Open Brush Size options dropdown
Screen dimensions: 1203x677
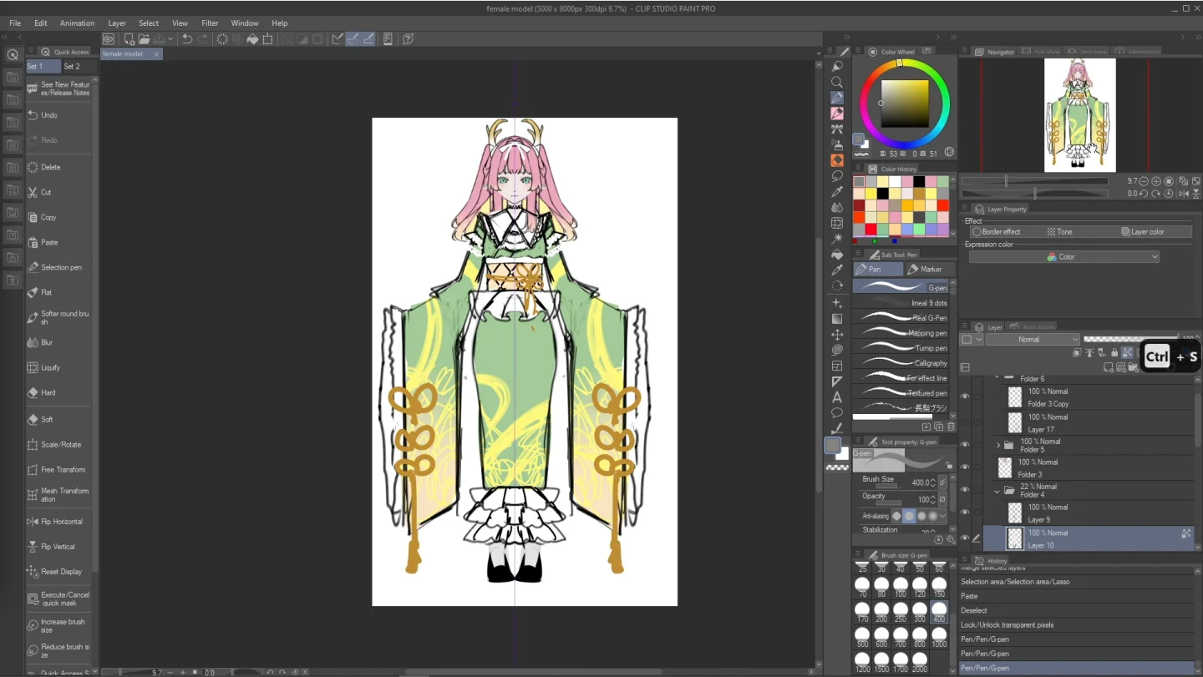tap(942, 482)
